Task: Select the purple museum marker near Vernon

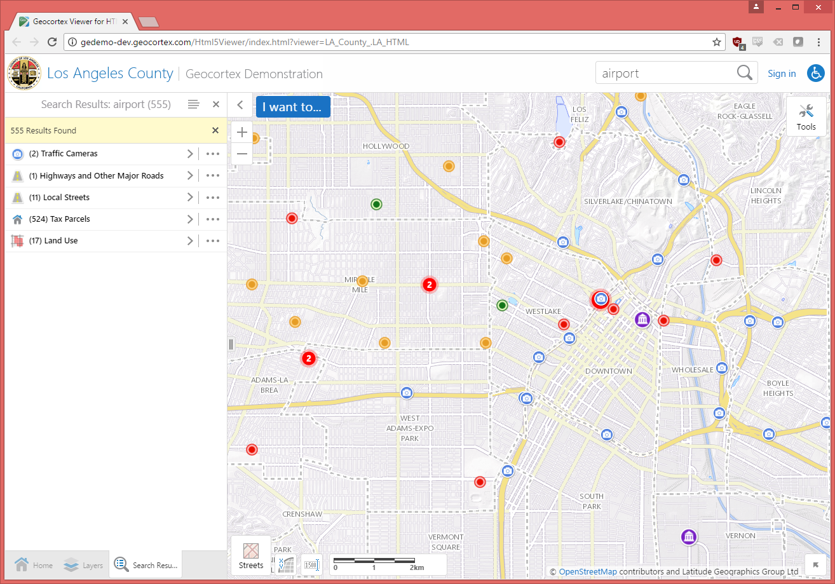Action: tap(688, 537)
